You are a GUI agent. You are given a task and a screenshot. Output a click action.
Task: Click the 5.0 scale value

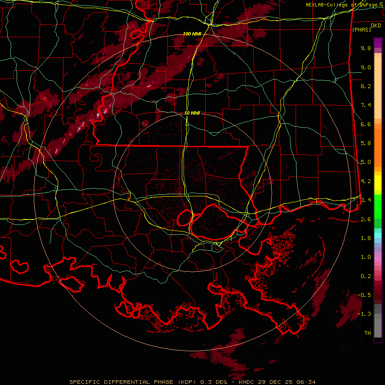point(366,162)
